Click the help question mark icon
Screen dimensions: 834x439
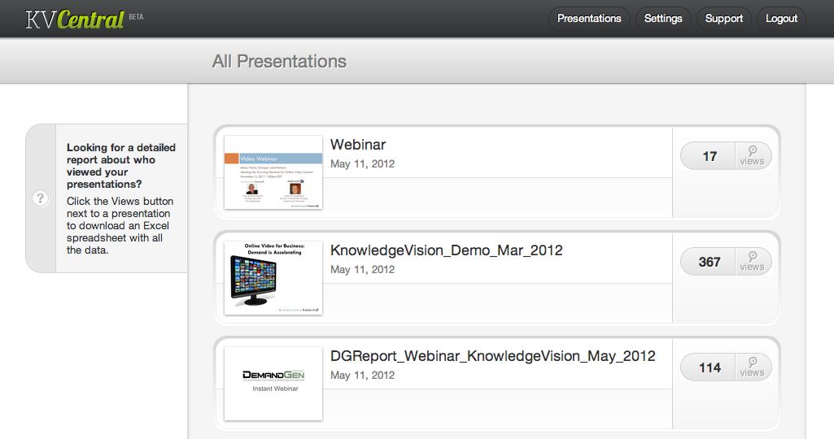[x=41, y=199]
